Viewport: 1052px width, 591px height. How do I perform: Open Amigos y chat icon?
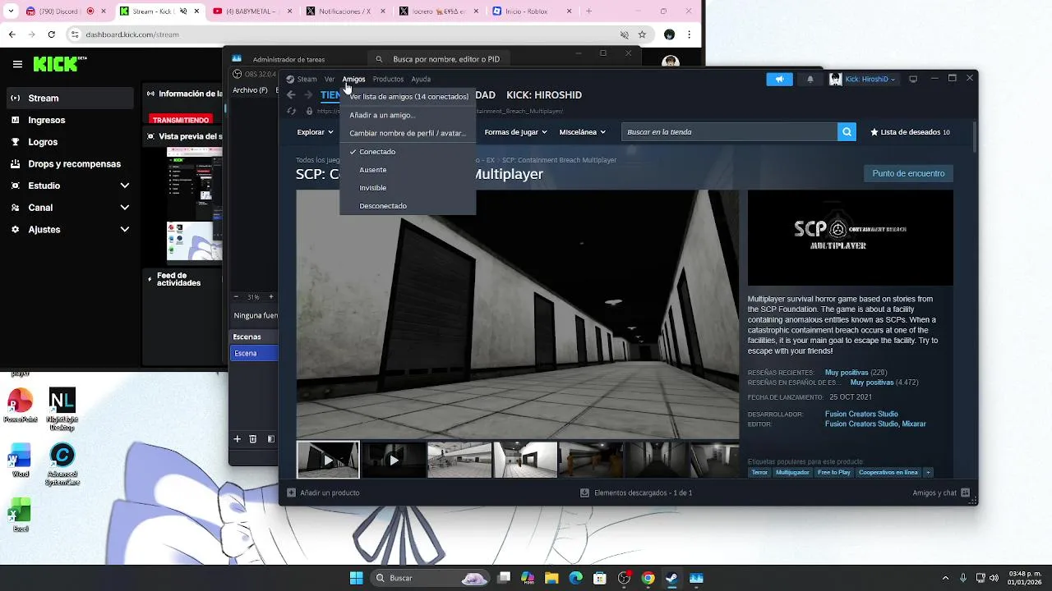(965, 492)
